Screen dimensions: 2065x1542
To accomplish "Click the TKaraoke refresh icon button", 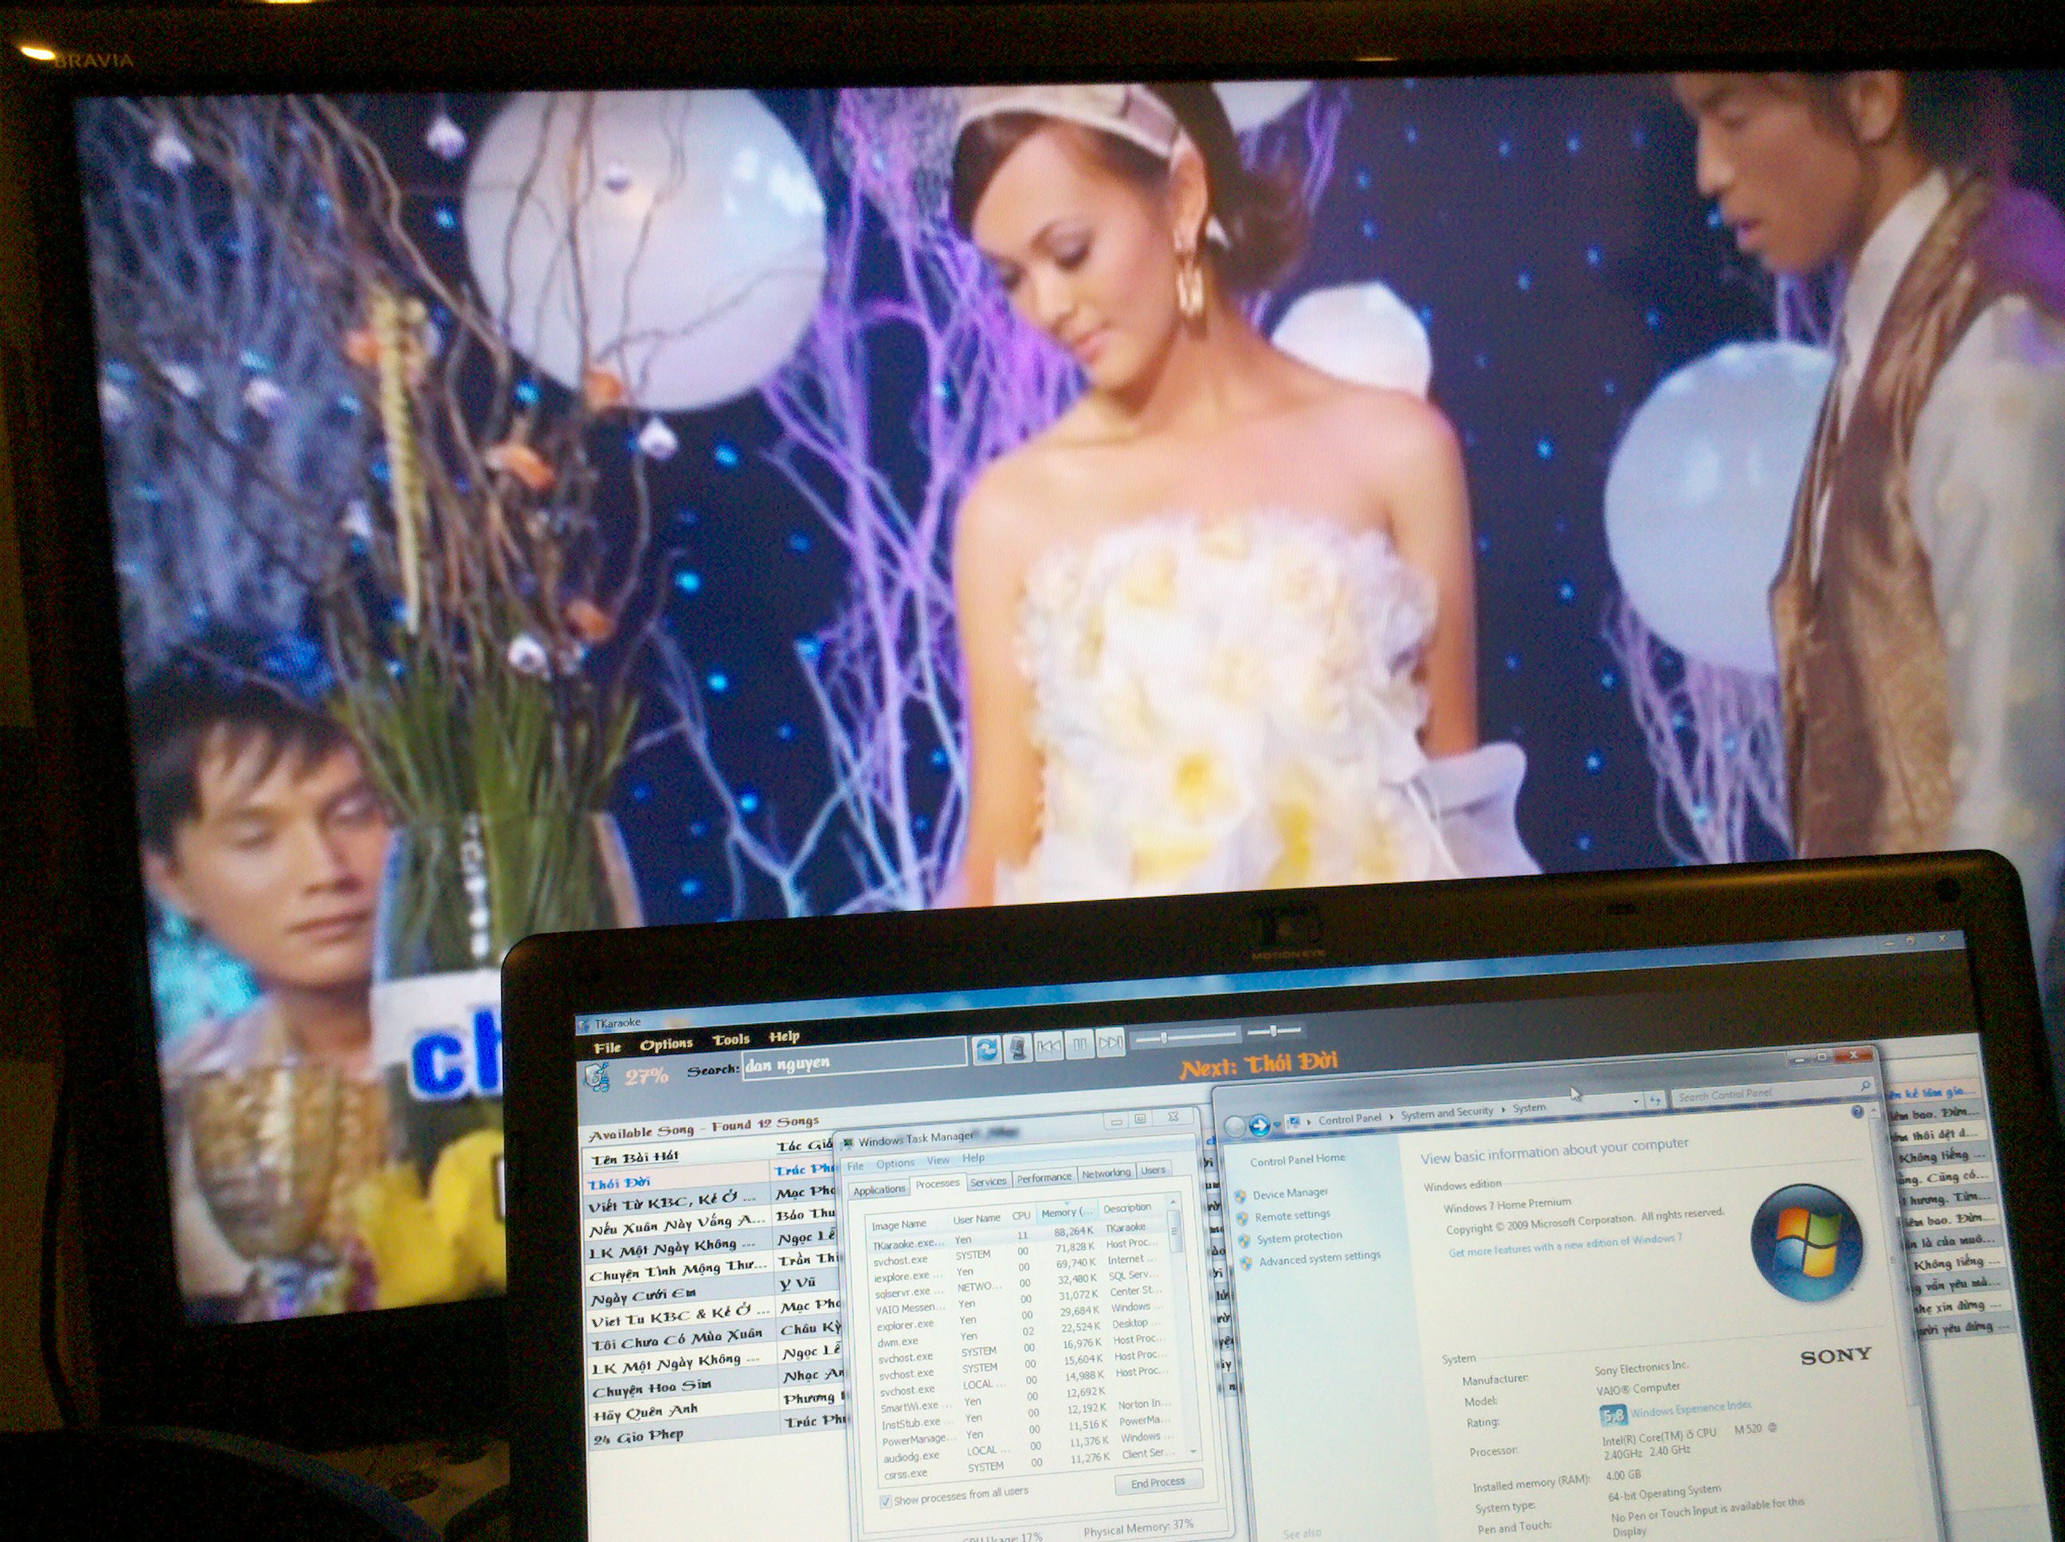I will click(987, 1050).
